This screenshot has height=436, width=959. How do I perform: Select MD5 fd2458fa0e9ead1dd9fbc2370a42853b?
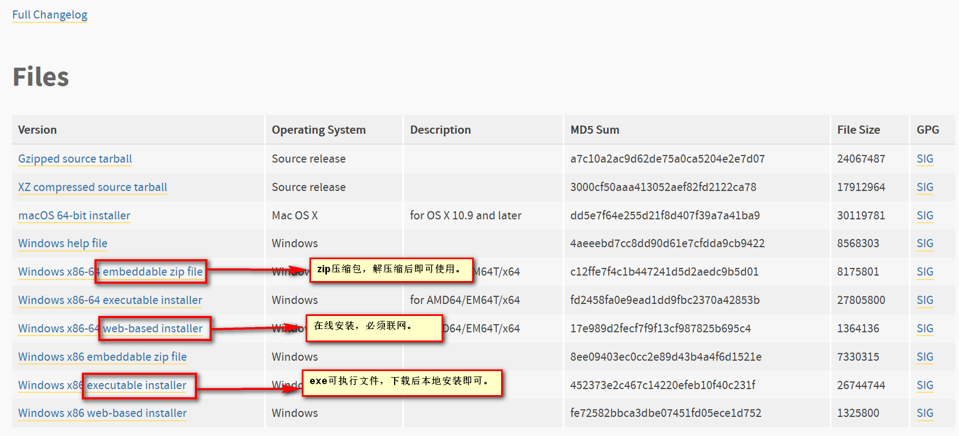665,300
